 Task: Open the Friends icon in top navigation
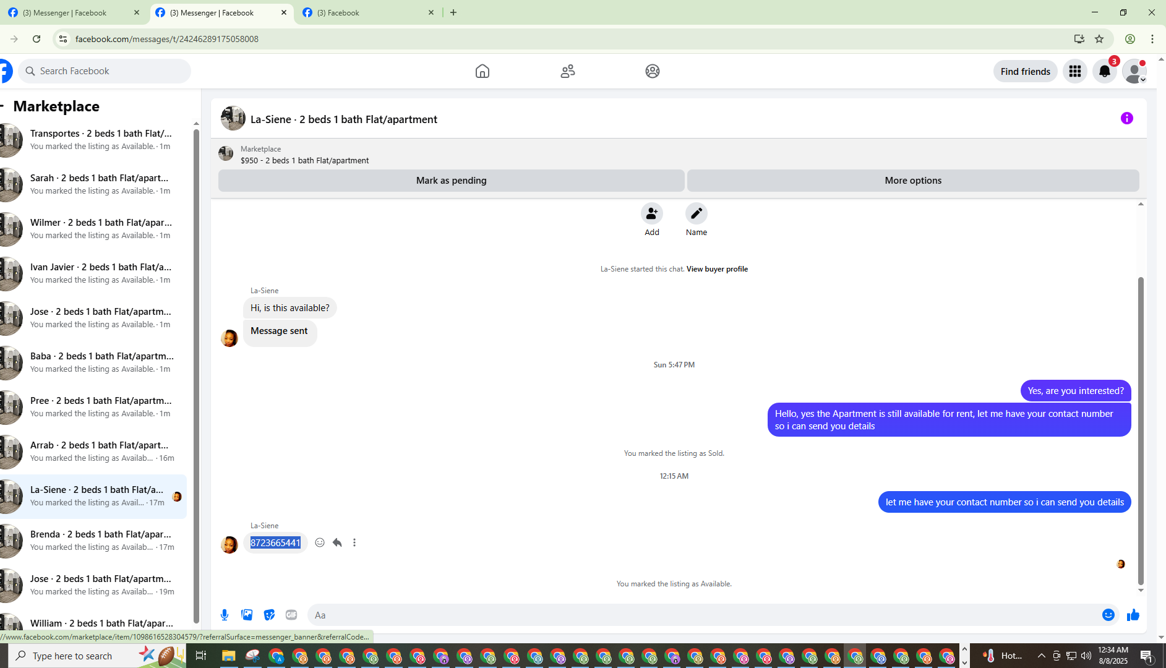568,71
